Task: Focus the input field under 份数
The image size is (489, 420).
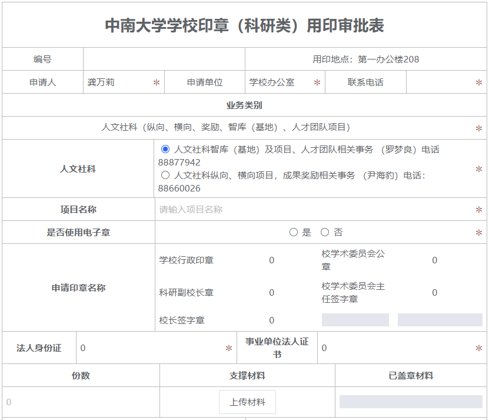Action: (81, 402)
